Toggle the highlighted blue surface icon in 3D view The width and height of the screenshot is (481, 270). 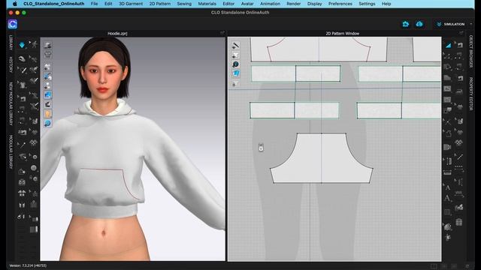click(47, 95)
